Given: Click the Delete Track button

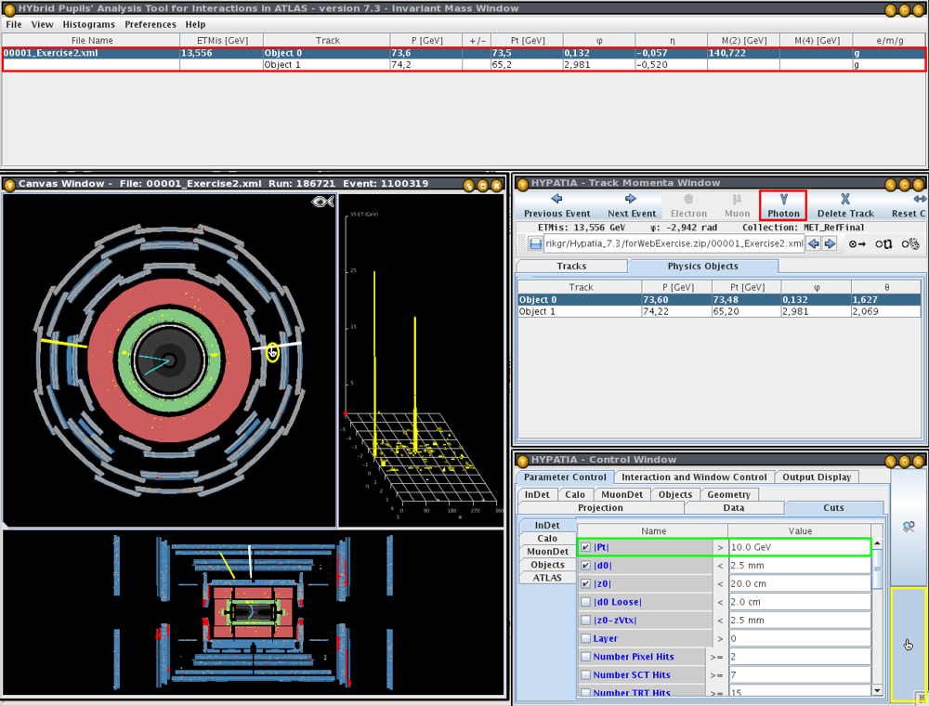Looking at the screenshot, I should tap(844, 205).
